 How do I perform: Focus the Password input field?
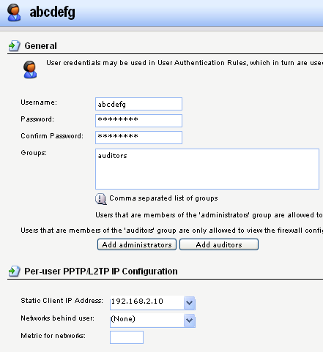coord(138,121)
